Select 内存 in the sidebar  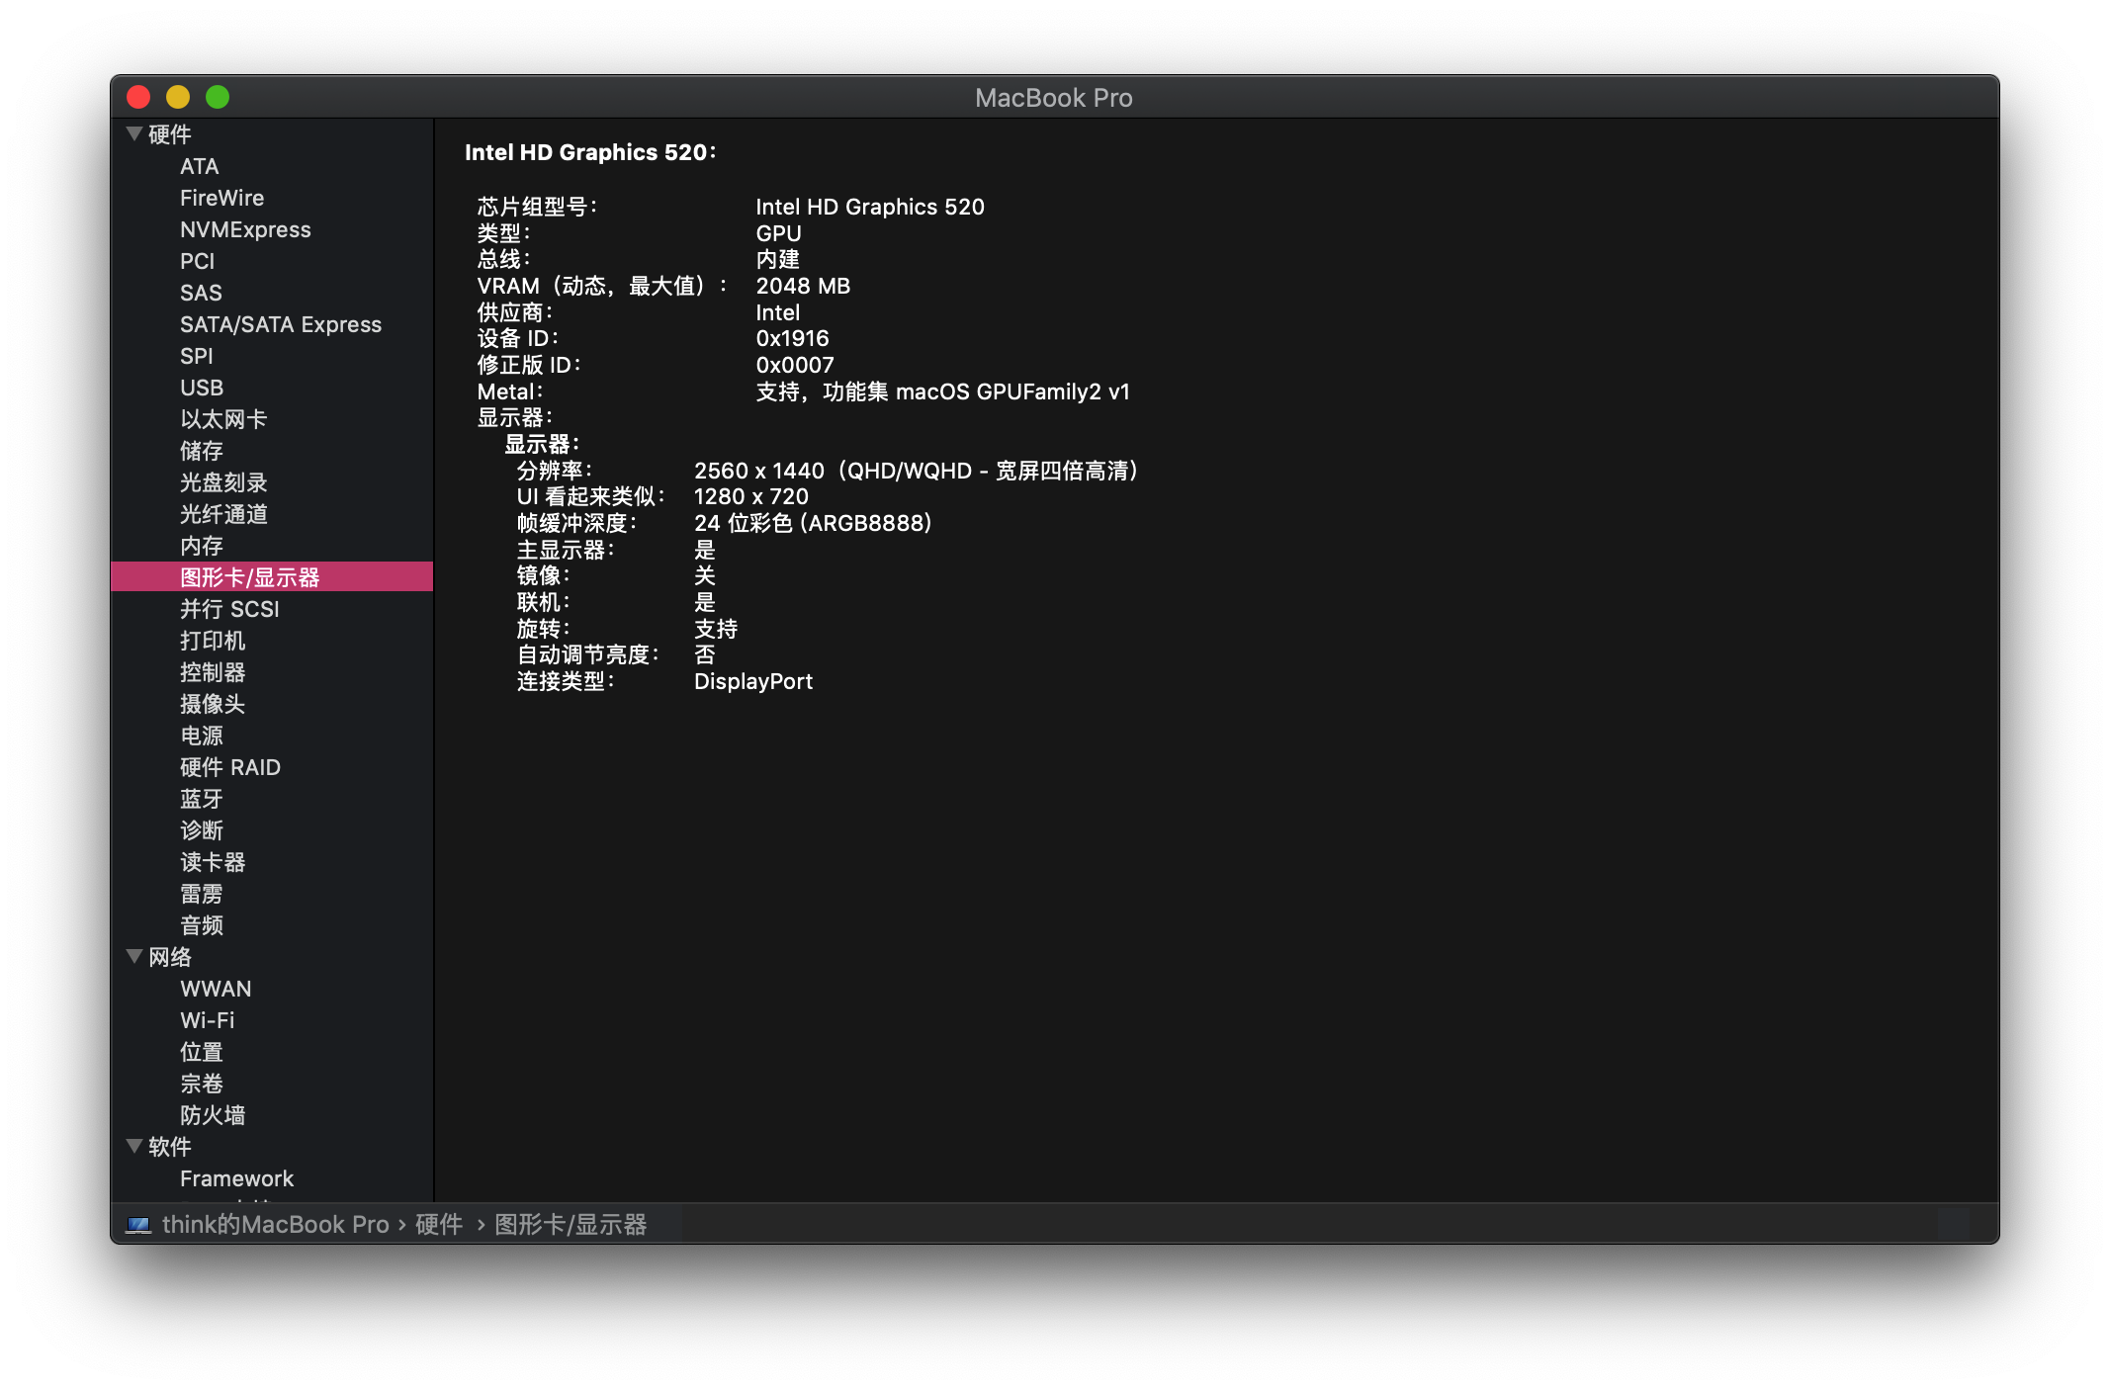[202, 546]
